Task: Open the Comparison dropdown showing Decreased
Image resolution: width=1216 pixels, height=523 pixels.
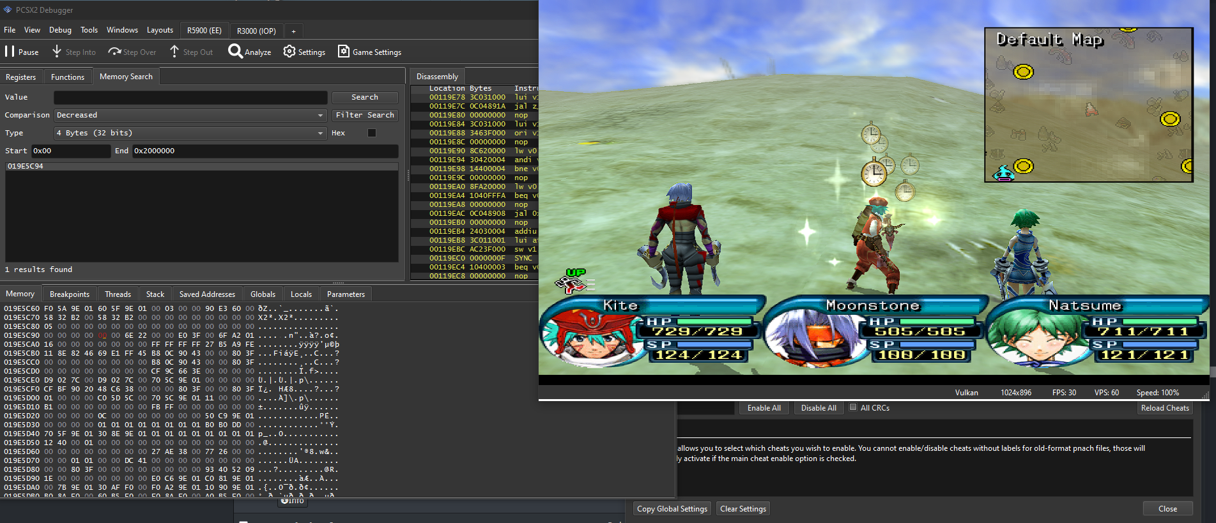Action: 190,115
